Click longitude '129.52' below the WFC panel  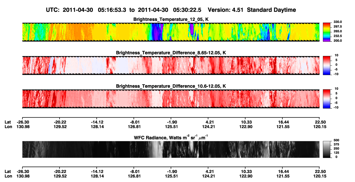point(60,176)
